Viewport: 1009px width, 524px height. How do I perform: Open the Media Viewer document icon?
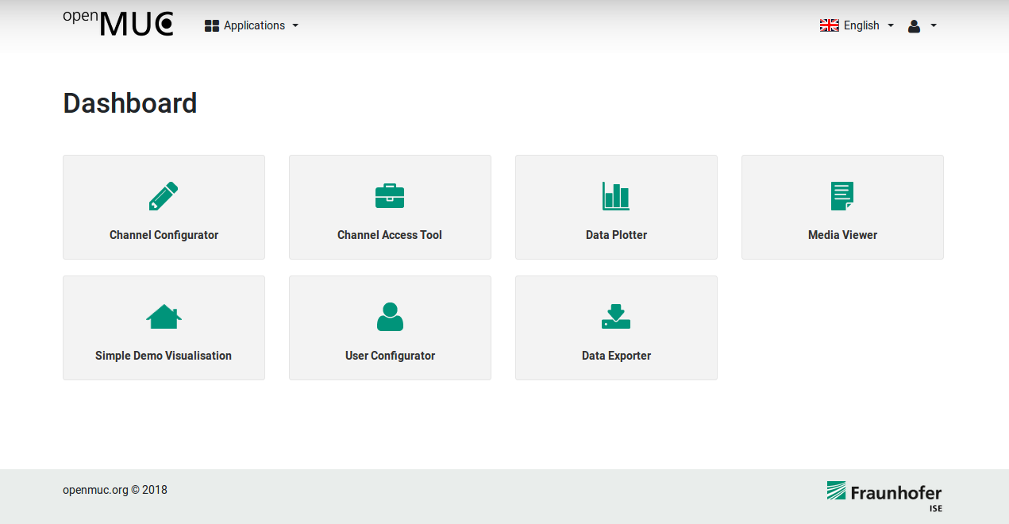pyautogui.click(x=841, y=195)
